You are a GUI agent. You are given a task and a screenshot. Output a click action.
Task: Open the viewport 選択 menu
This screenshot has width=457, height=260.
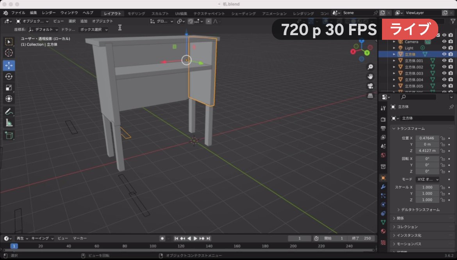point(72,21)
